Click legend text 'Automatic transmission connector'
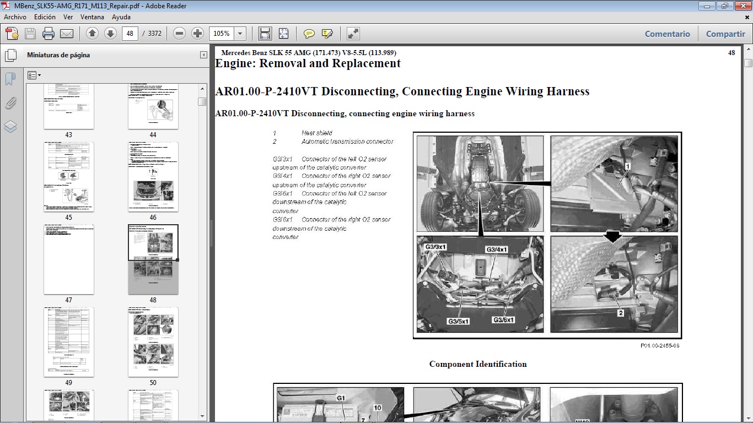Viewport: 753px width, 423px height. [347, 142]
